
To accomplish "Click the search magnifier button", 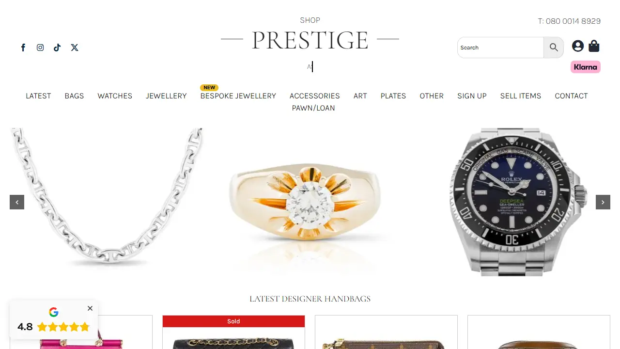I will [x=554, y=48].
